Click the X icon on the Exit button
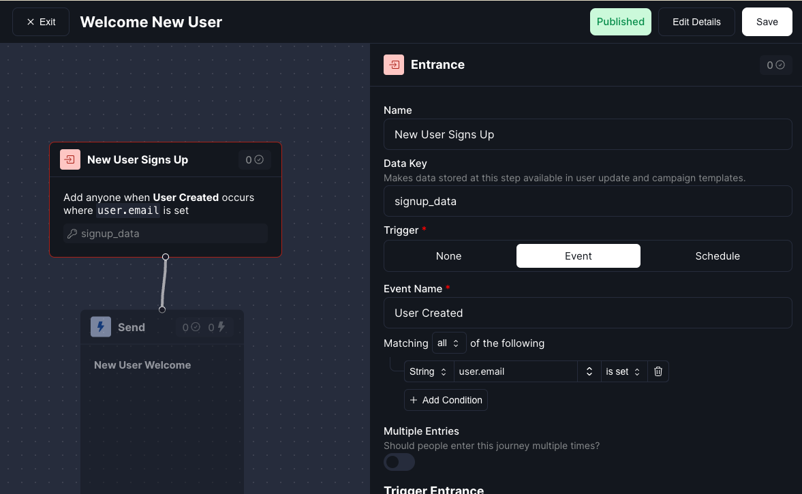The height and width of the screenshot is (494, 802). (x=31, y=21)
